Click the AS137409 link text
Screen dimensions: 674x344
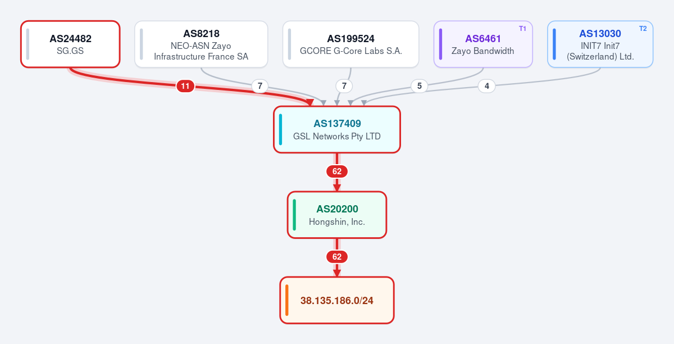tap(337, 124)
